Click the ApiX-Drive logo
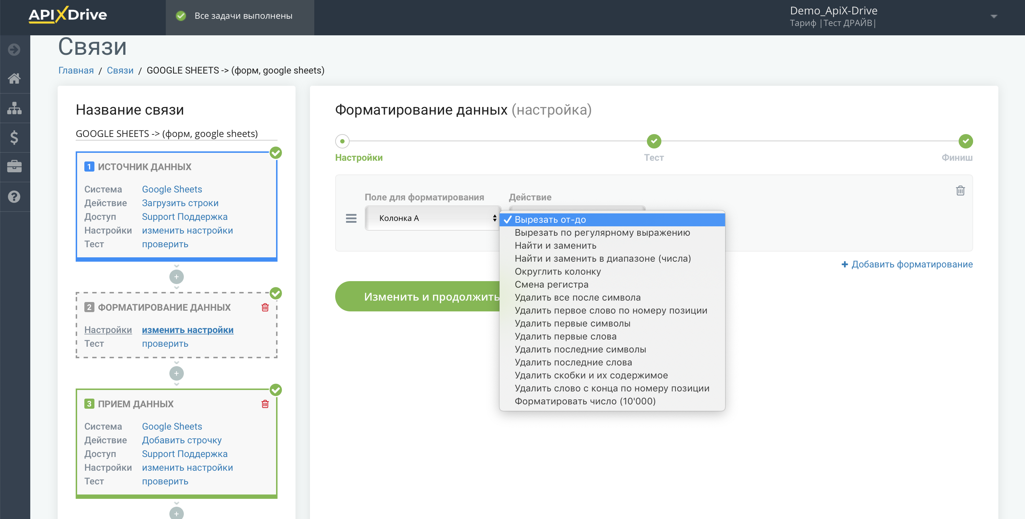This screenshot has height=519, width=1025. [68, 15]
